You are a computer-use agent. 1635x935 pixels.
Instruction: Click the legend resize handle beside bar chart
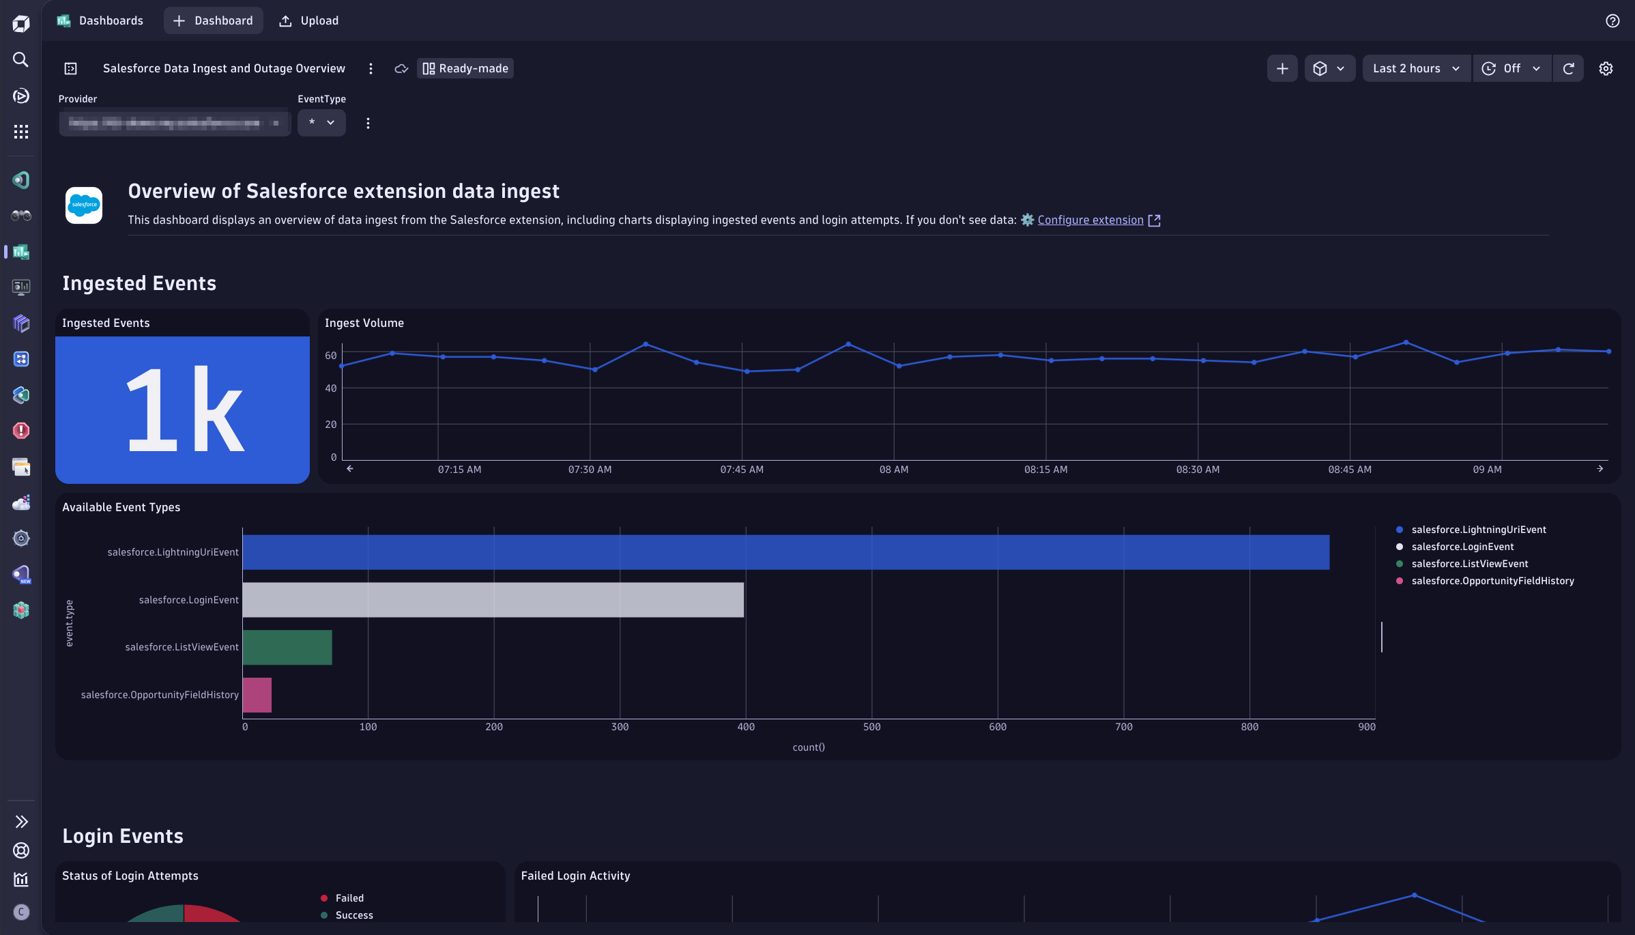click(x=1382, y=637)
